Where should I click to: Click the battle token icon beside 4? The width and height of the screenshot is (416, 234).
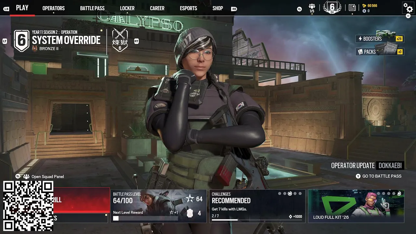click(x=190, y=213)
